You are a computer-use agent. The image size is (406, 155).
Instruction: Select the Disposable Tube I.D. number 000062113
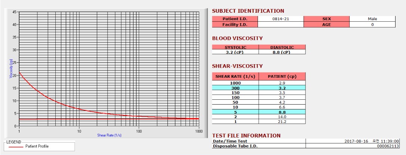(388, 146)
